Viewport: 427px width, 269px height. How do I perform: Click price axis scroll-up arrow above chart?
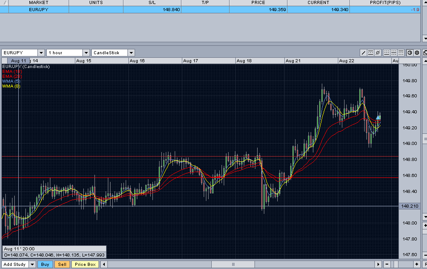tap(425, 61)
